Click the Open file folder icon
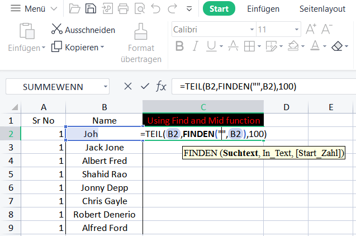This screenshot has width=356, height=236. [74, 8]
